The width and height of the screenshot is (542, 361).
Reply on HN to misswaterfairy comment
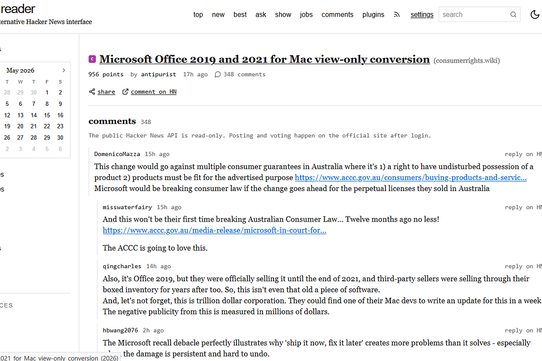tap(523, 207)
